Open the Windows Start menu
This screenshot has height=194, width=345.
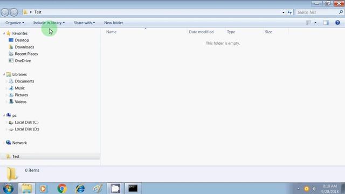(8, 189)
